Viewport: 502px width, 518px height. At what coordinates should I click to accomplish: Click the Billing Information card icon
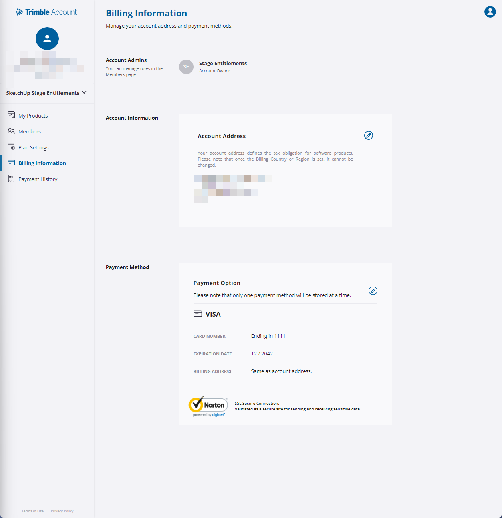pos(11,163)
